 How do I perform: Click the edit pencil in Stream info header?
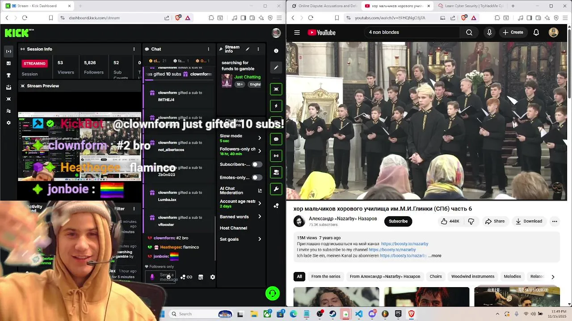[x=248, y=49]
